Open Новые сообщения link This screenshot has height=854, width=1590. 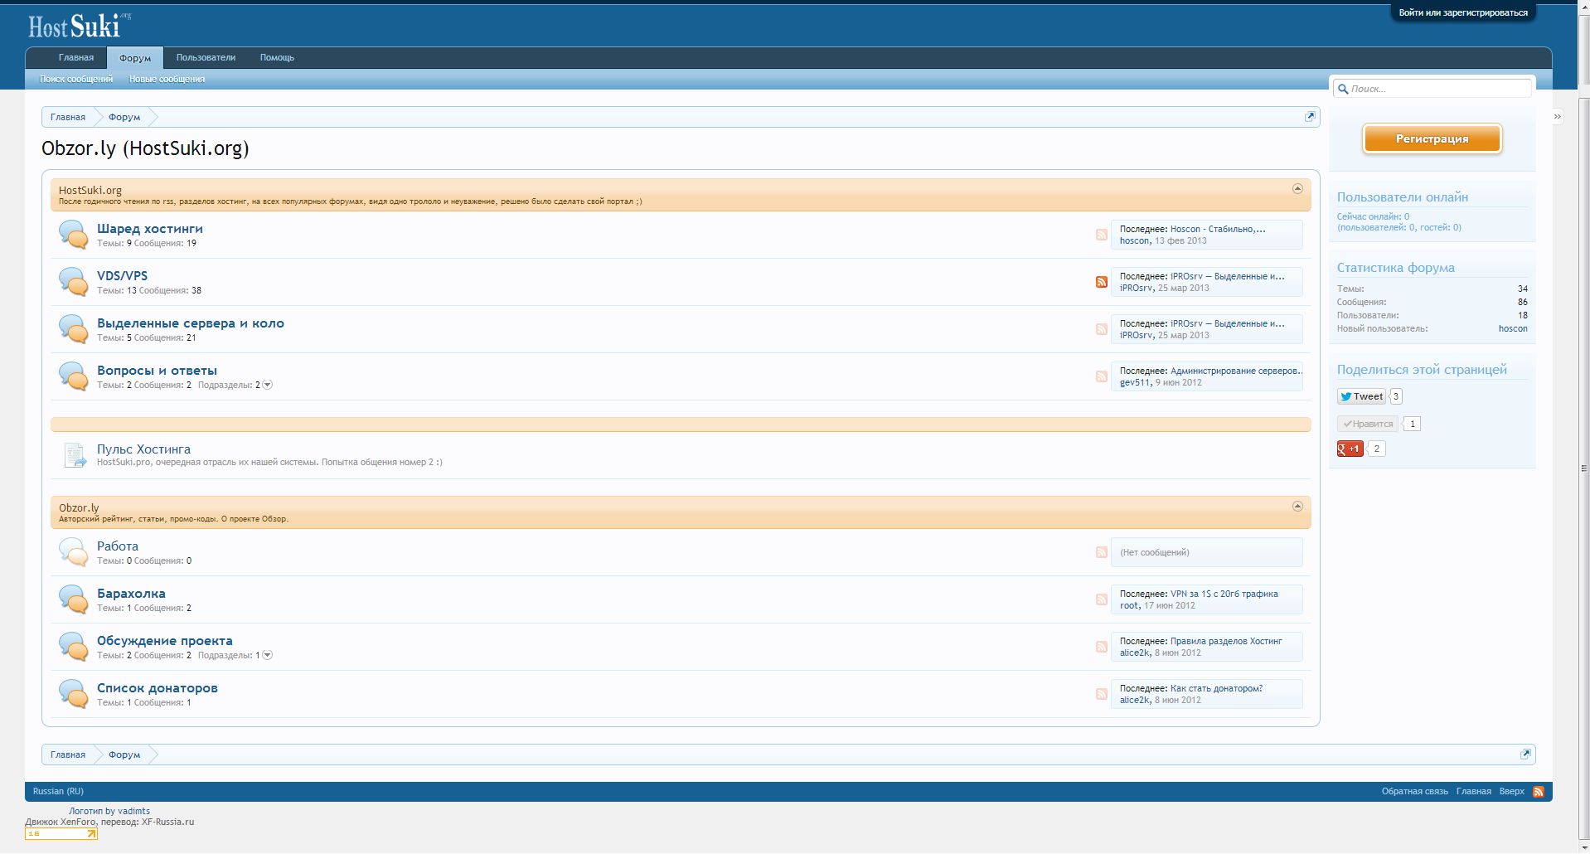pos(167,80)
